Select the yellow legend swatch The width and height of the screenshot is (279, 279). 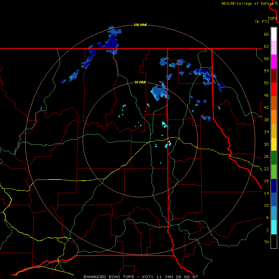pyautogui.click(x=274, y=144)
